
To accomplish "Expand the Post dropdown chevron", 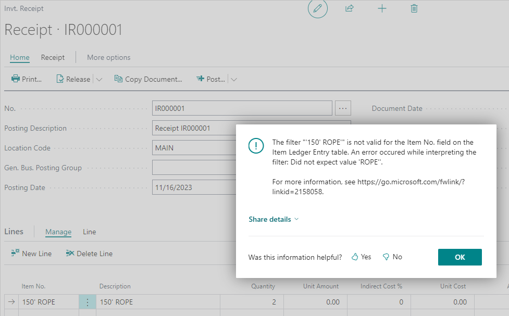I will click(x=234, y=80).
